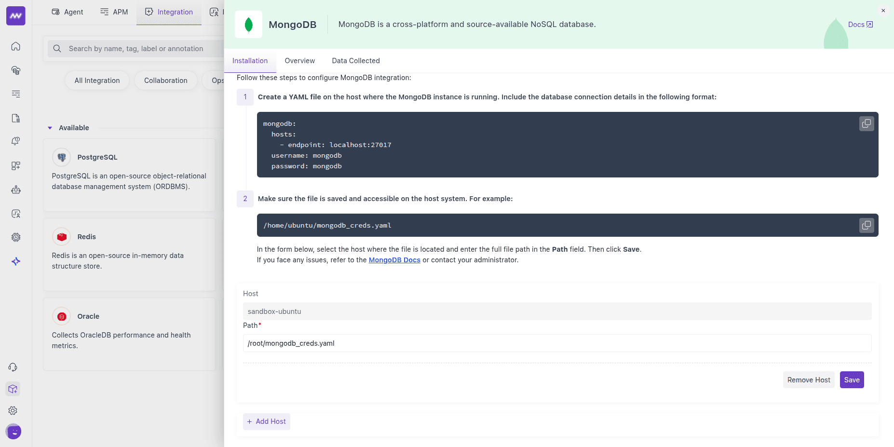Click the Alerts bell icon
The height and width of the screenshot is (447, 894).
pos(15,141)
